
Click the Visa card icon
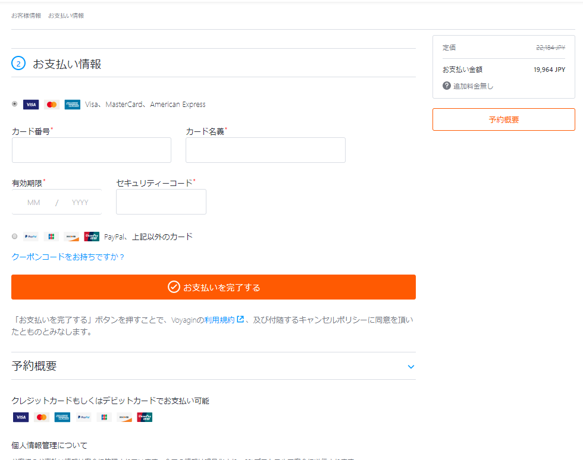point(31,104)
